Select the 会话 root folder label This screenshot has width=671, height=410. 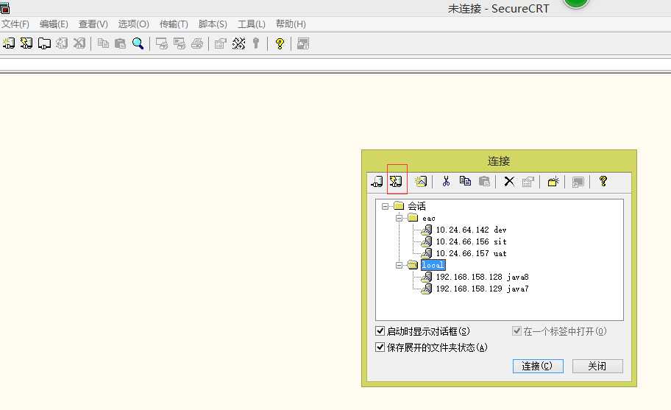pyautogui.click(x=416, y=206)
